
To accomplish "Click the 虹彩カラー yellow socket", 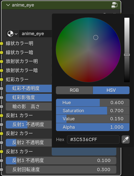I will (1, 80).
